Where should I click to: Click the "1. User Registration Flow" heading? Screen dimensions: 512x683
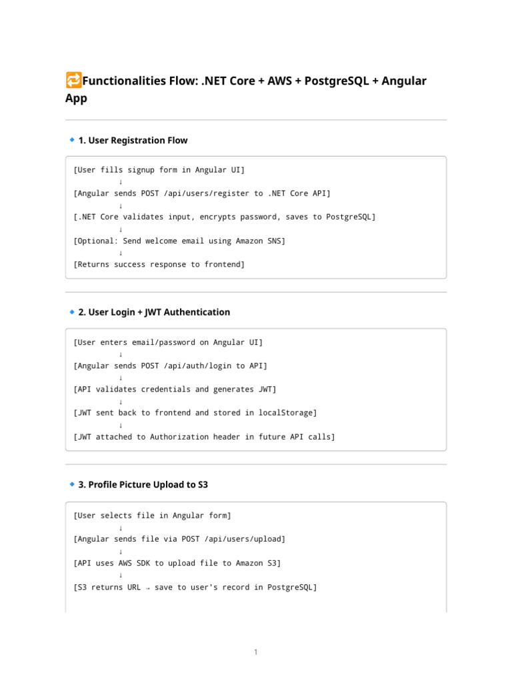(x=133, y=140)
